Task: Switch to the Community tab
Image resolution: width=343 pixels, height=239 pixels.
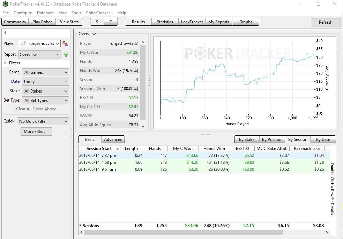Action: [15, 22]
